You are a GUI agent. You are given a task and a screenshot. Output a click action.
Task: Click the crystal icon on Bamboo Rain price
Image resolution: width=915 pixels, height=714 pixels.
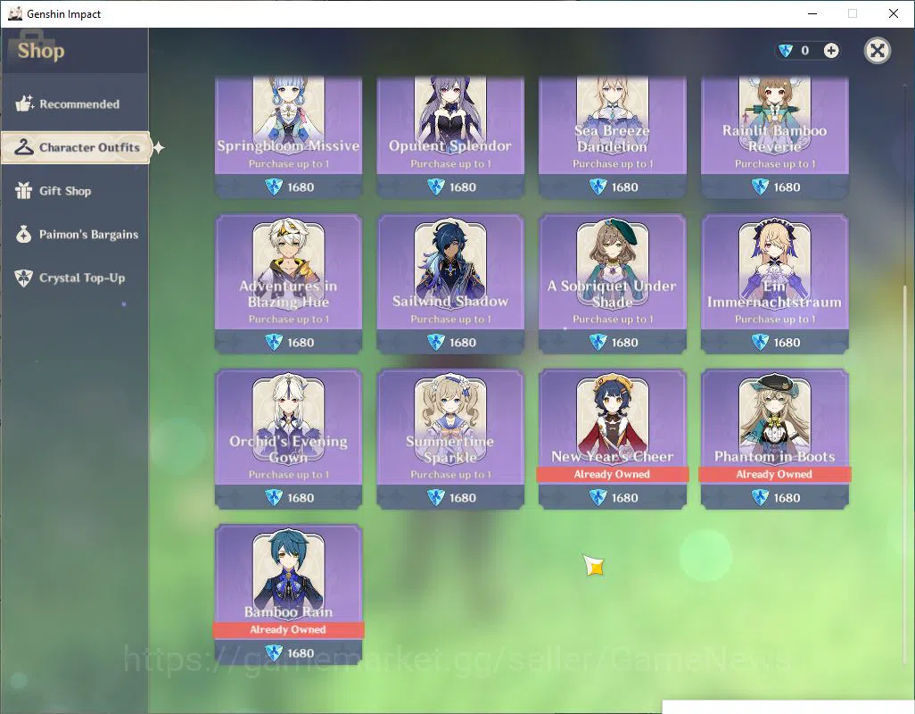coord(274,652)
